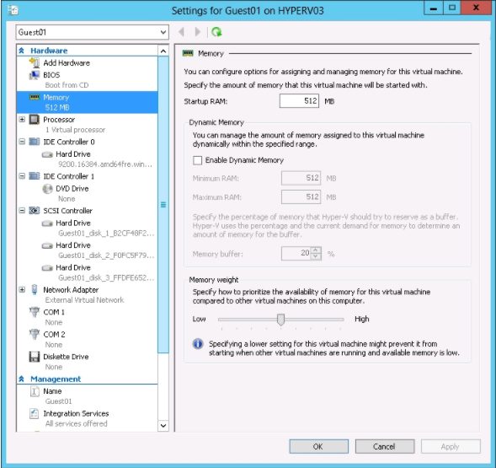Click hardware list scroll up arrow
The image size is (496, 468).
(x=163, y=51)
